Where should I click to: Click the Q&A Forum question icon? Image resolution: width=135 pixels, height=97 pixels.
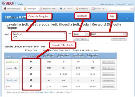pos(61,9)
